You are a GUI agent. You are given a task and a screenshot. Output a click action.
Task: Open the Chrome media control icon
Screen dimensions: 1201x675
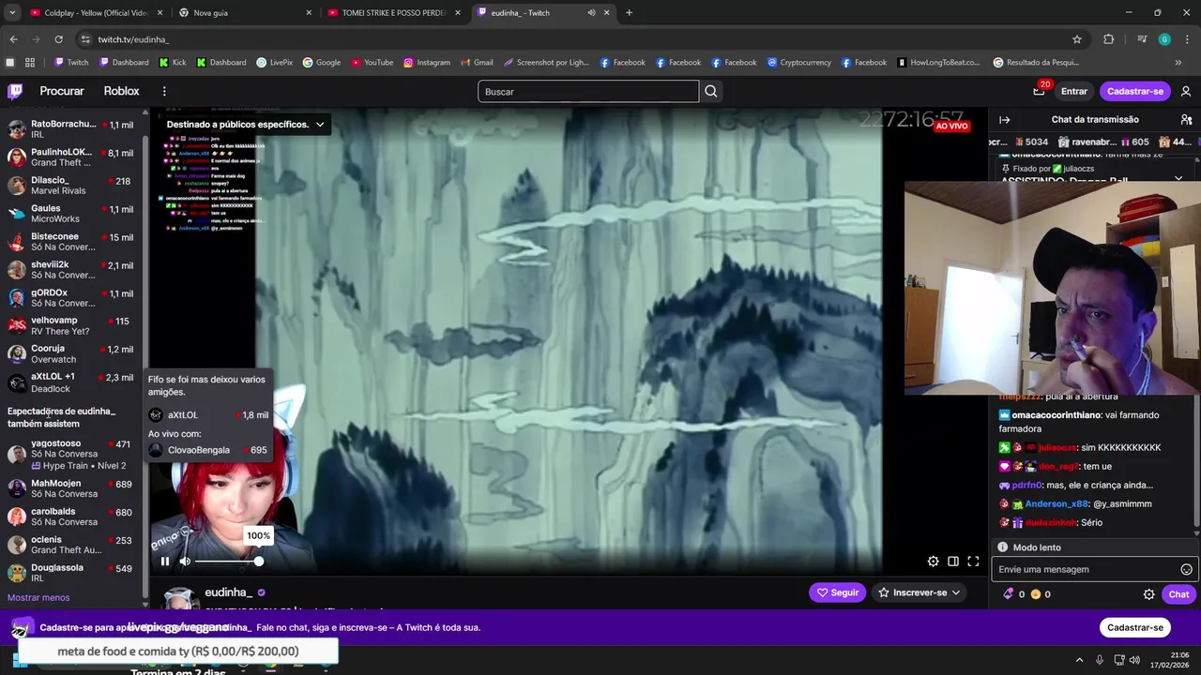click(x=1141, y=39)
